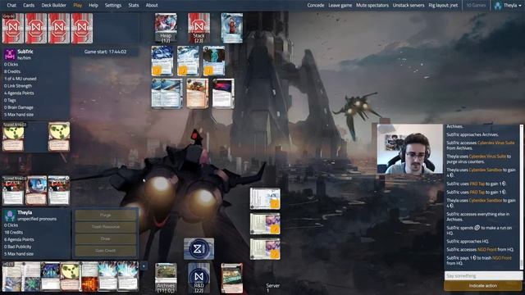This screenshot has width=525, height=295.
Task: Select the orange fiery card in HQ hand
Action: 89,276
